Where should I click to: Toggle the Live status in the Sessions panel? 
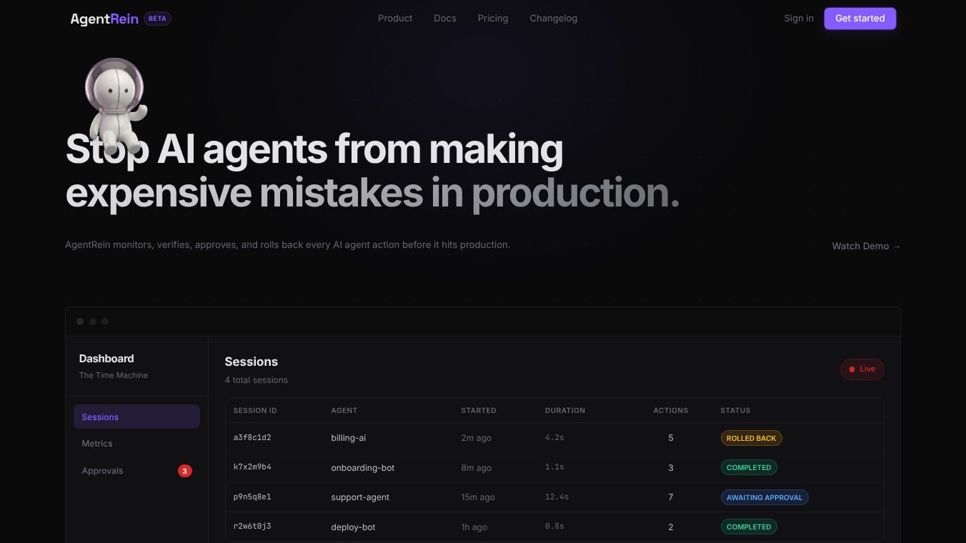(x=862, y=369)
